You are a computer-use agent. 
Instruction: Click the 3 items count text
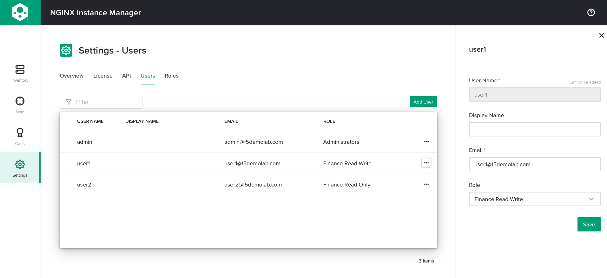[426, 261]
